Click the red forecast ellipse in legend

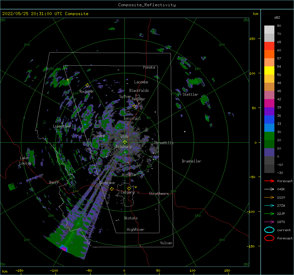269,238
